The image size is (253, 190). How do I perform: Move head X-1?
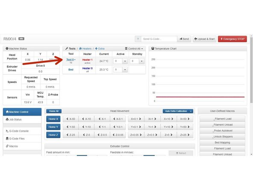click(x=102, y=119)
